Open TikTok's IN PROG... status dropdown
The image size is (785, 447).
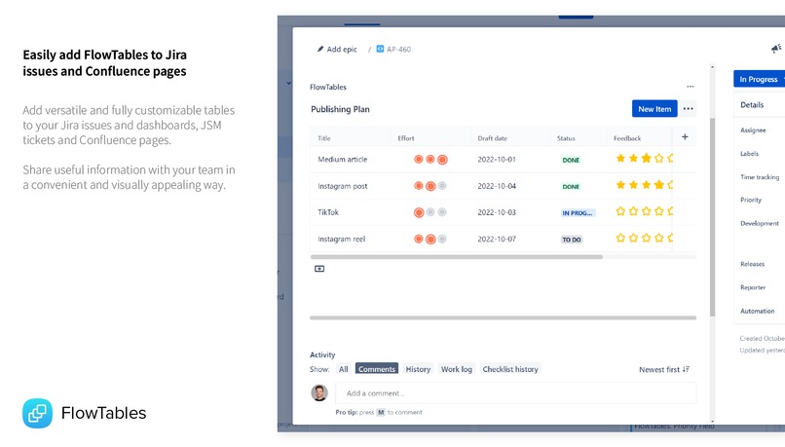[578, 213]
